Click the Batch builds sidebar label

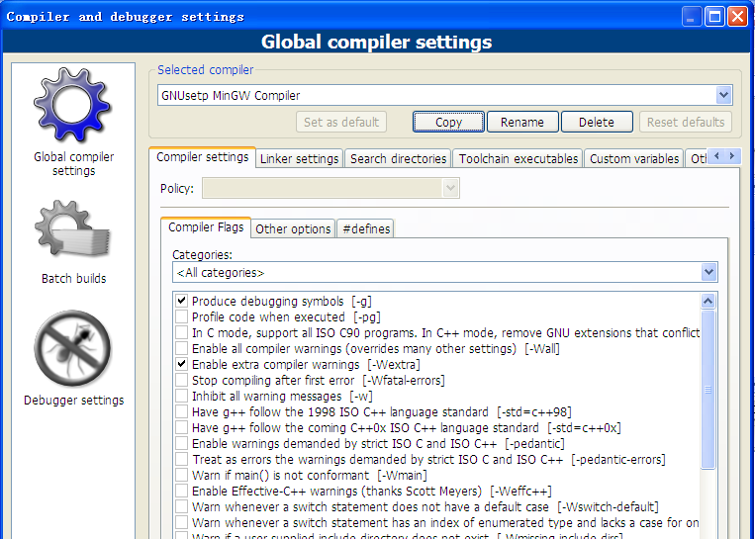coord(73,278)
